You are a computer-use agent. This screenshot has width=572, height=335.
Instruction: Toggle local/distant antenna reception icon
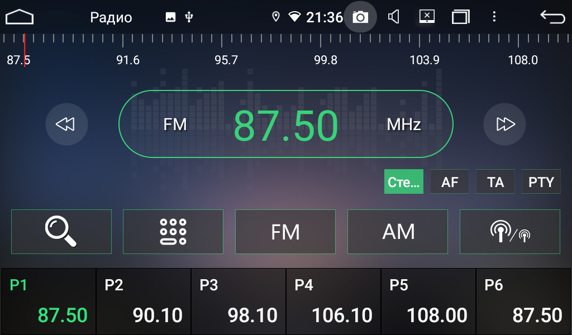coord(509,232)
